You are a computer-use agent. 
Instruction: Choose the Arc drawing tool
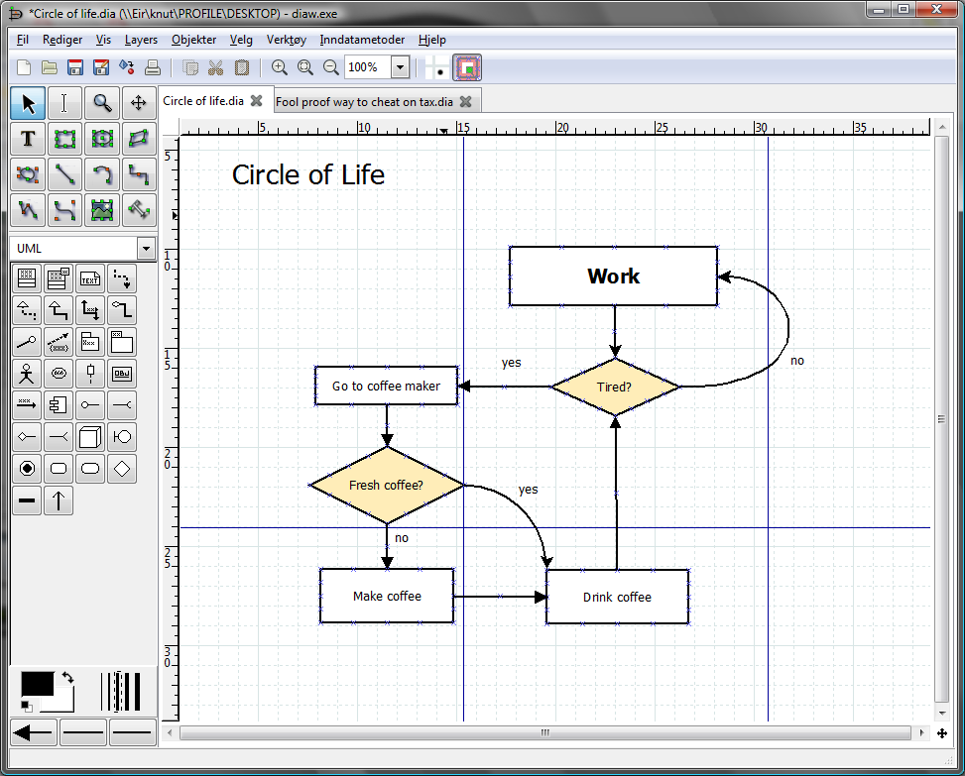[101, 174]
